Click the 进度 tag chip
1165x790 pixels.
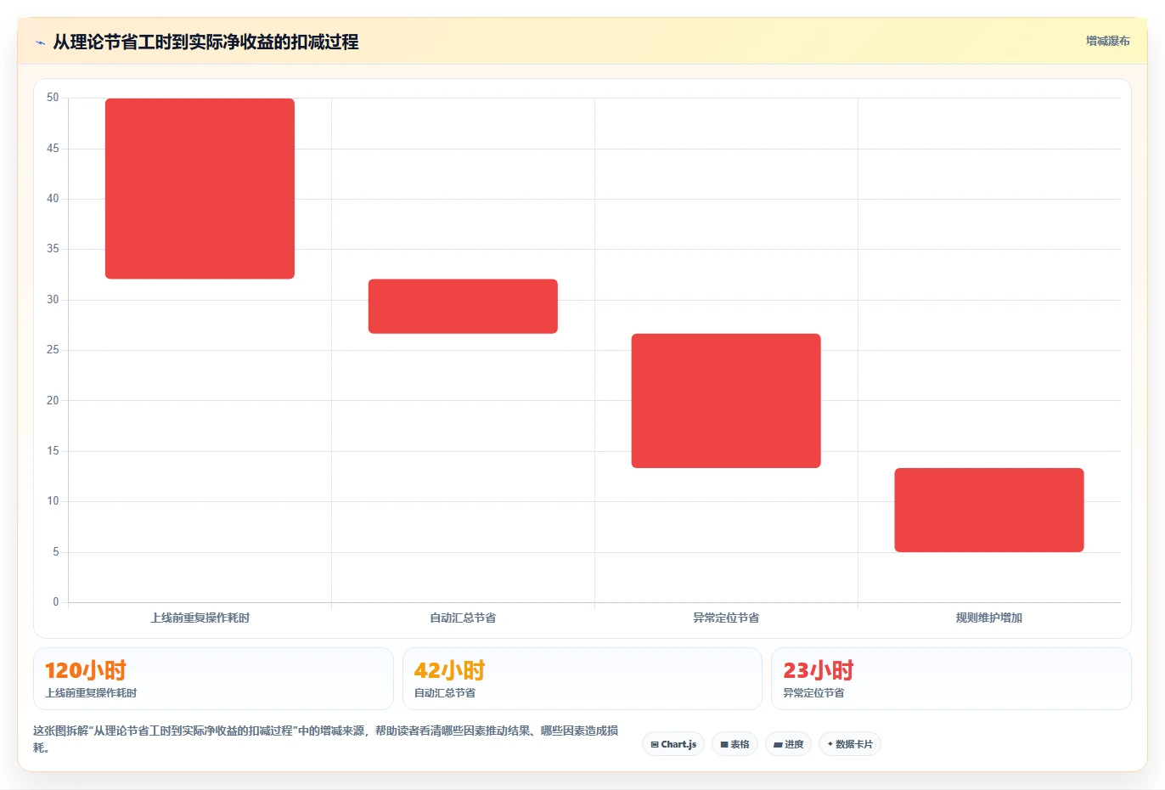coord(789,744)
